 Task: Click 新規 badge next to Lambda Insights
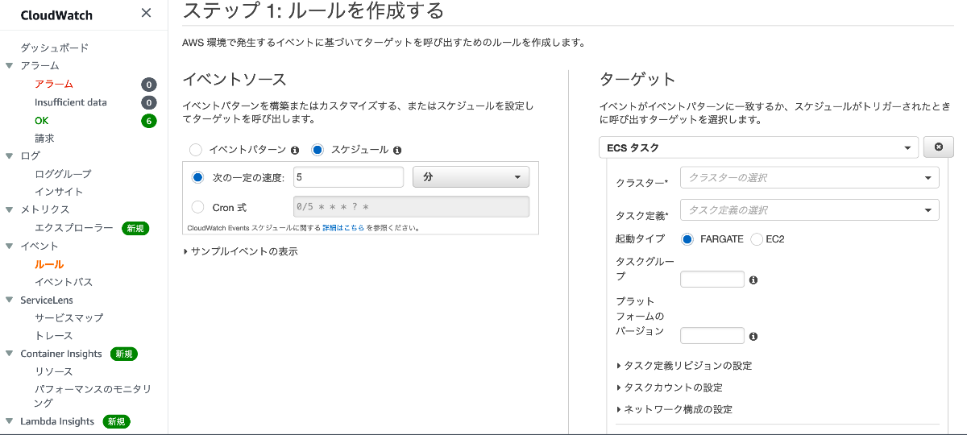[117, 421]
